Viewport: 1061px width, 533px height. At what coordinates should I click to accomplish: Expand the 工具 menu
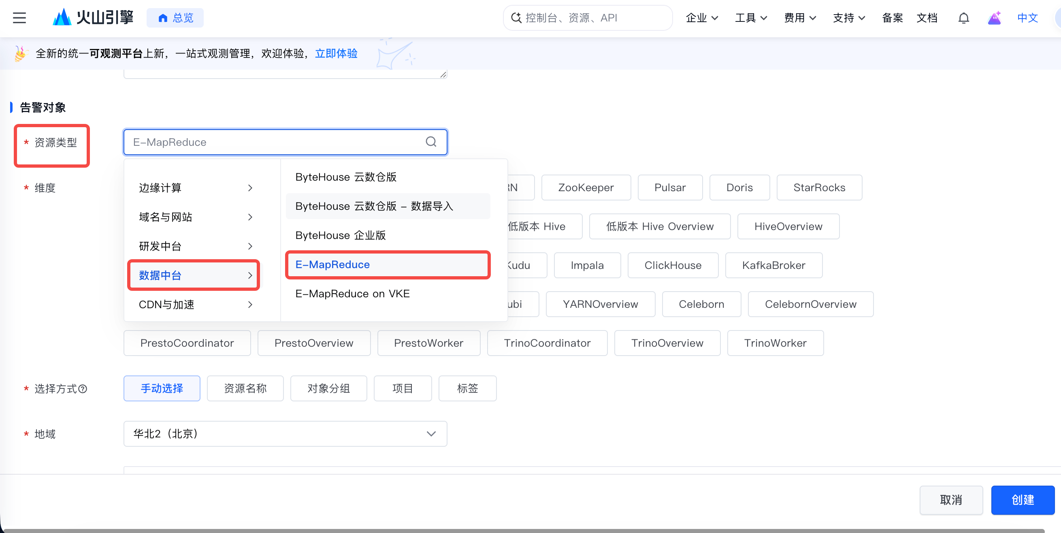click(751, 18)
